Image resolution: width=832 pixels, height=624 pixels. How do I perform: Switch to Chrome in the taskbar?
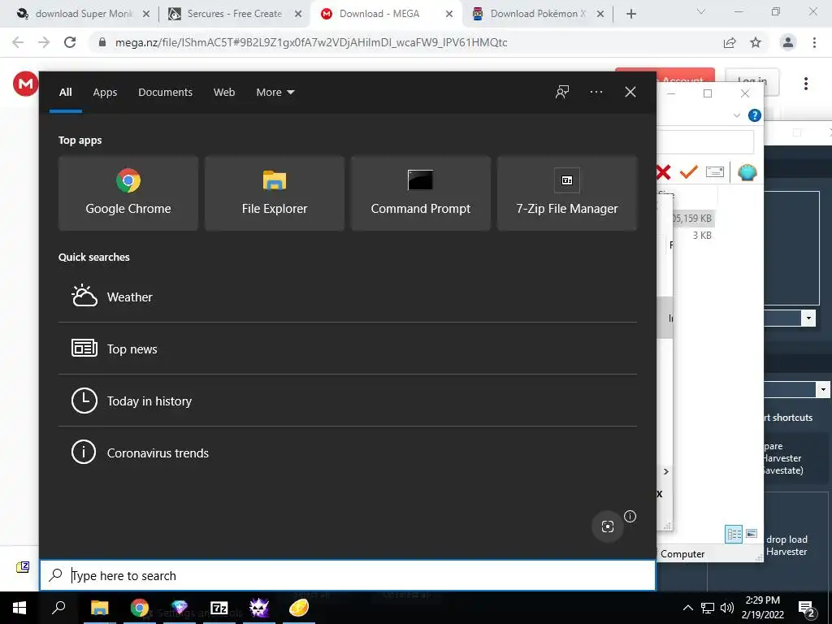coord(139,608)
